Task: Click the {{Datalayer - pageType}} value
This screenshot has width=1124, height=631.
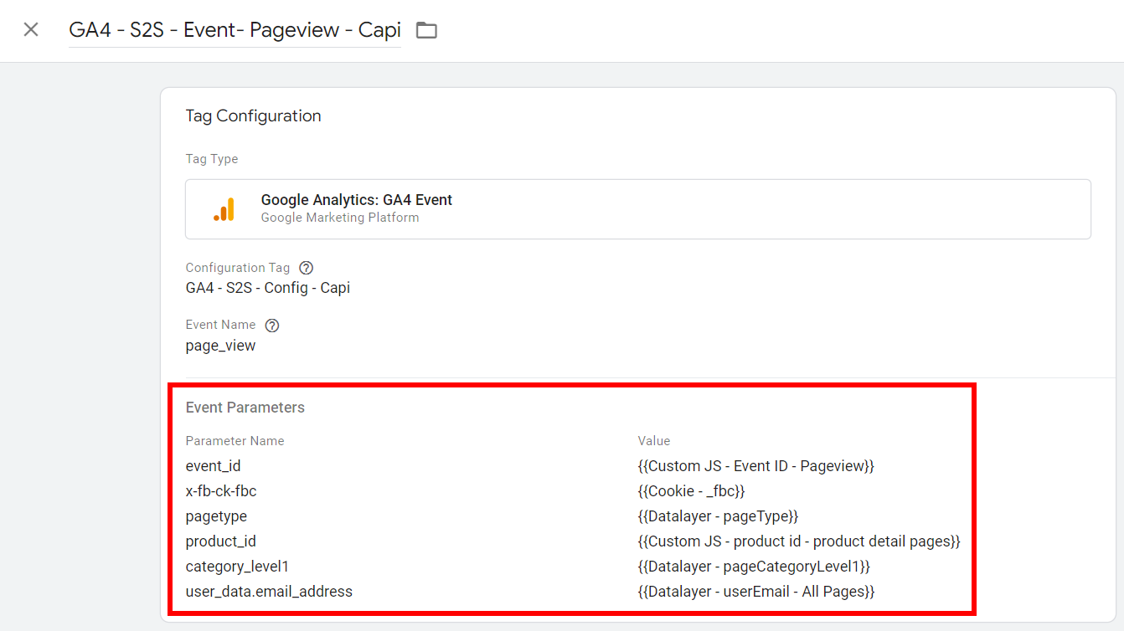Action: tap(719, 516)
